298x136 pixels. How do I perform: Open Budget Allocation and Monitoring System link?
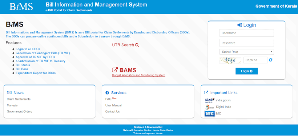[138, 75]
